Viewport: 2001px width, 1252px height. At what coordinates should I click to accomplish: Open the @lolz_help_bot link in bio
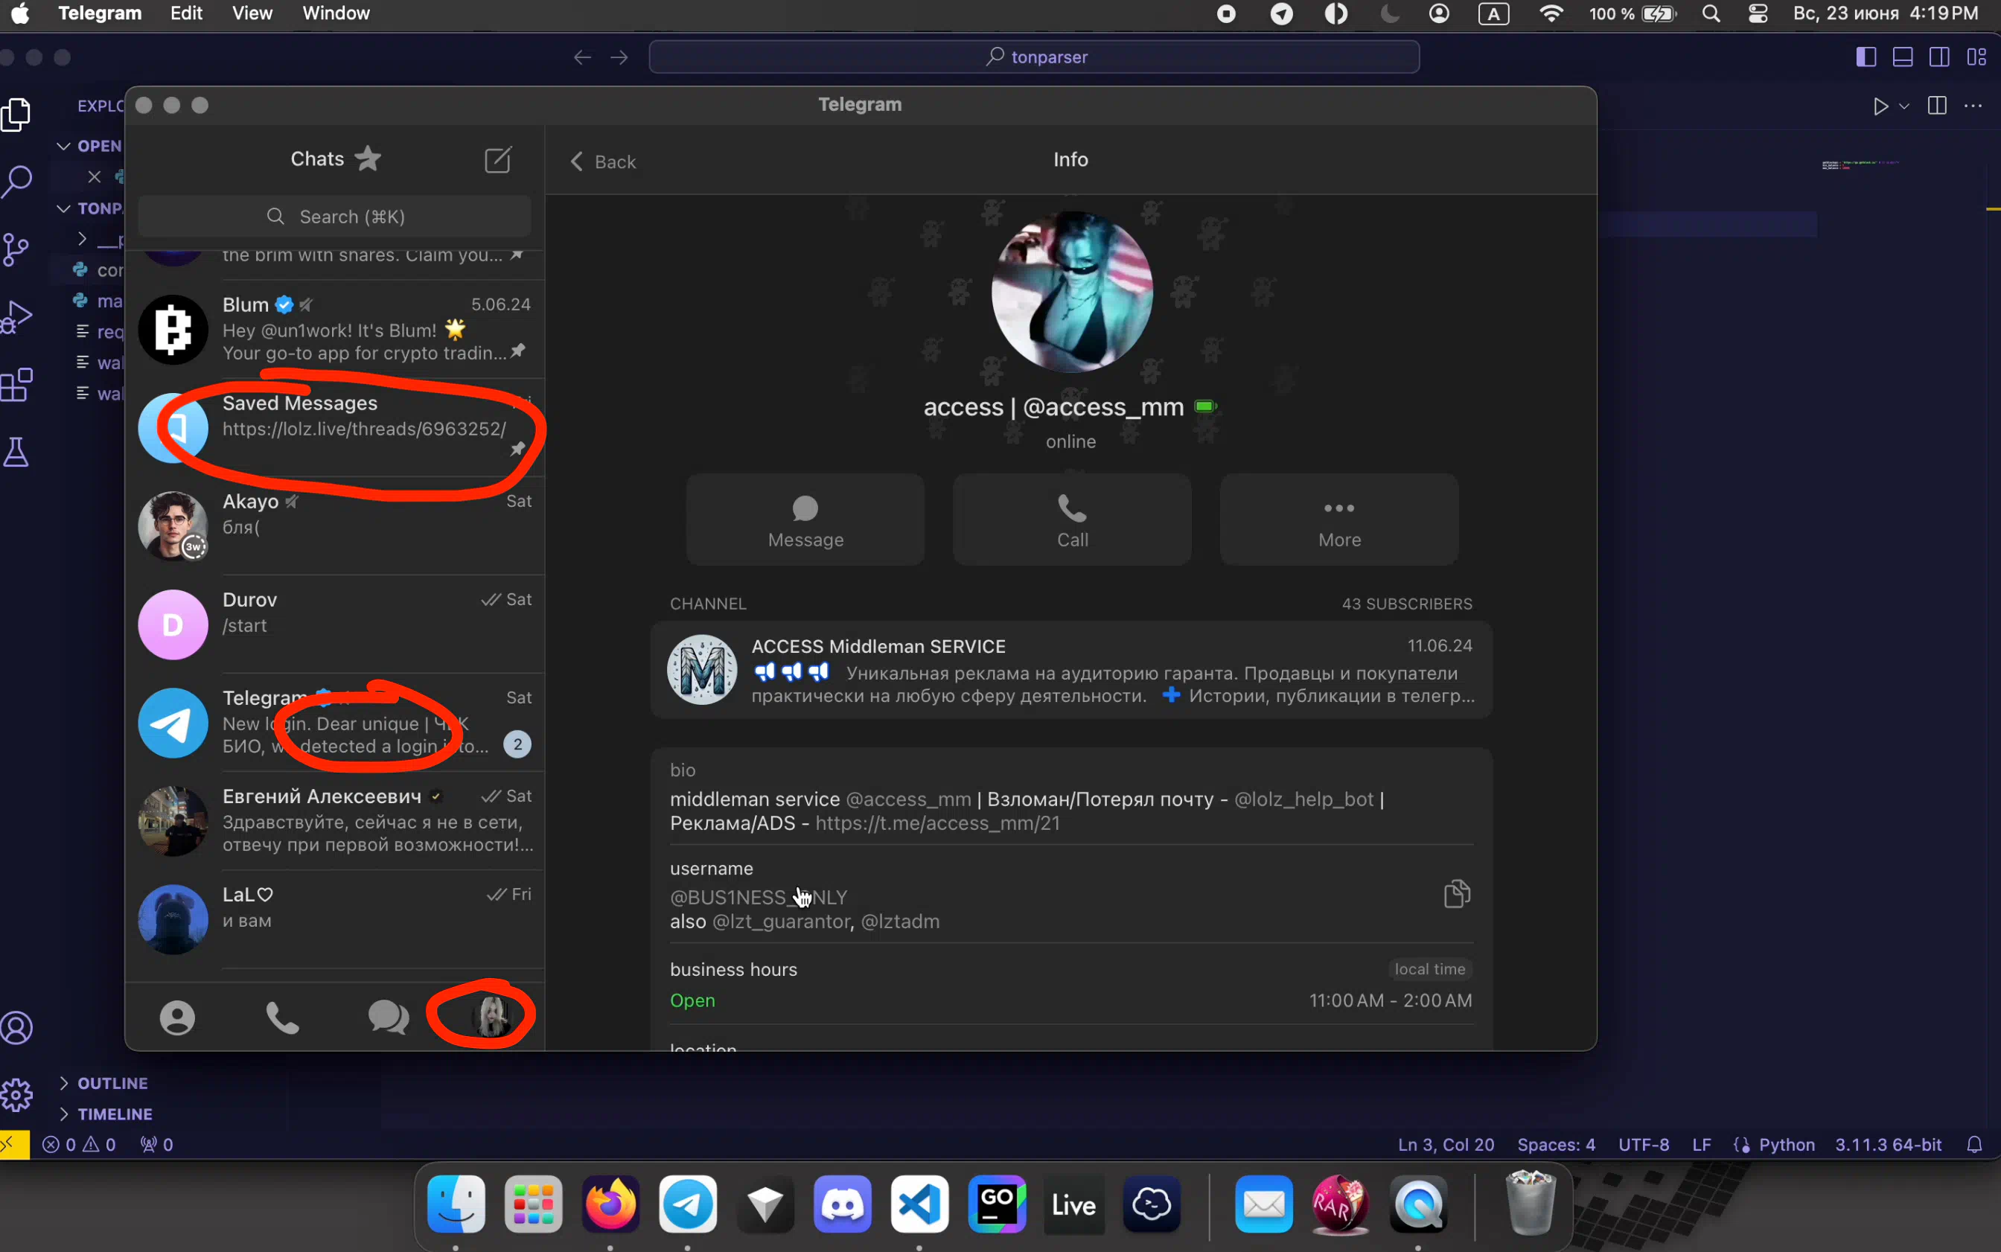pos(1304,799)
